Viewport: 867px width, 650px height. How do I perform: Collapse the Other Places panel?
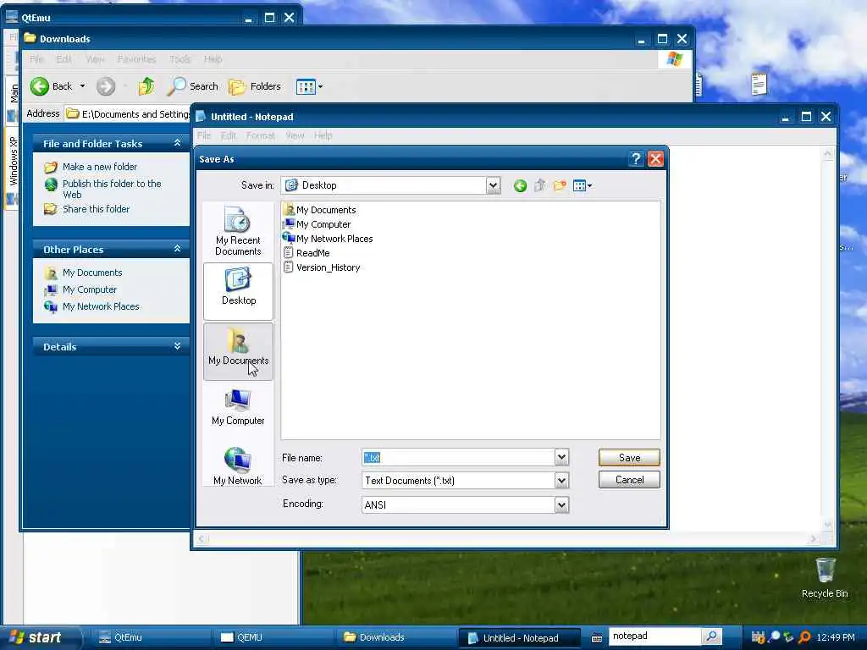coord(177,250)
